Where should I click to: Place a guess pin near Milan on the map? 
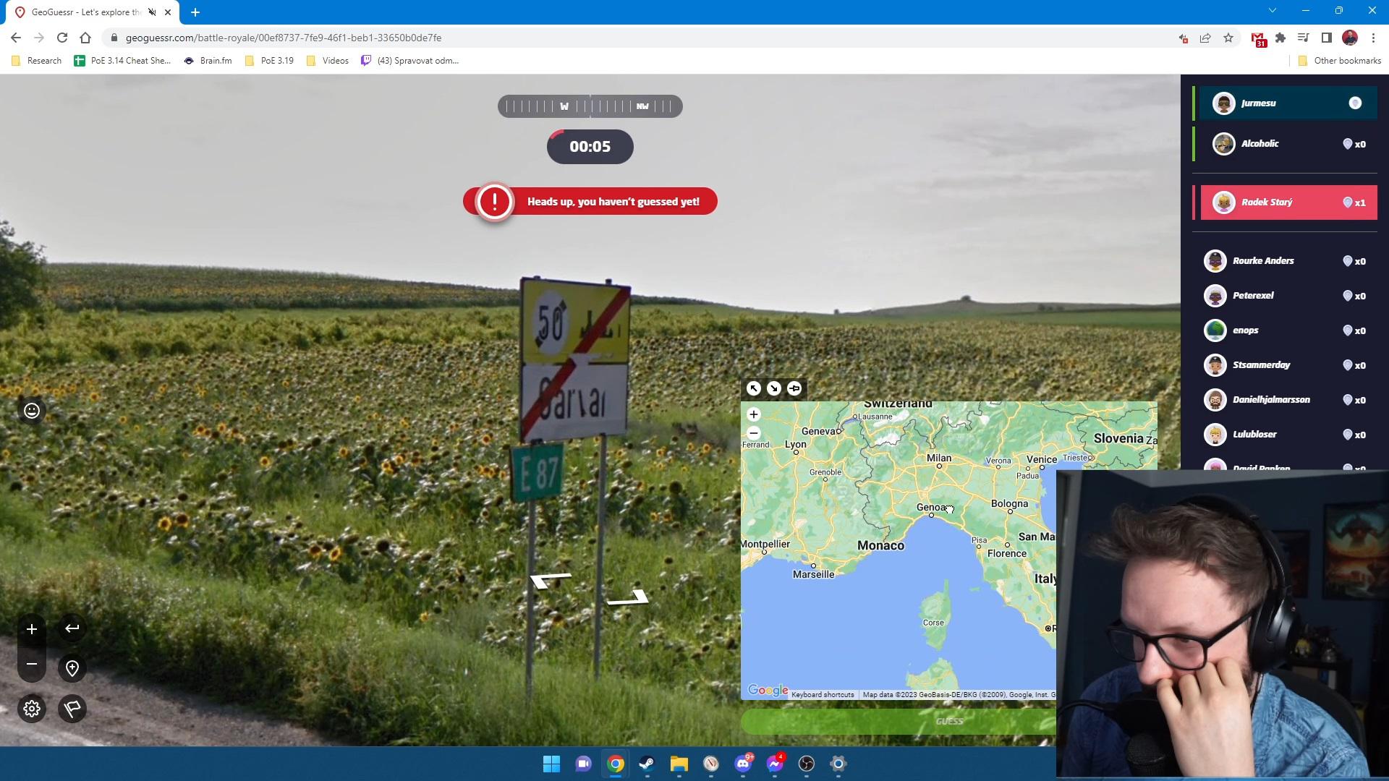point(939,466)
